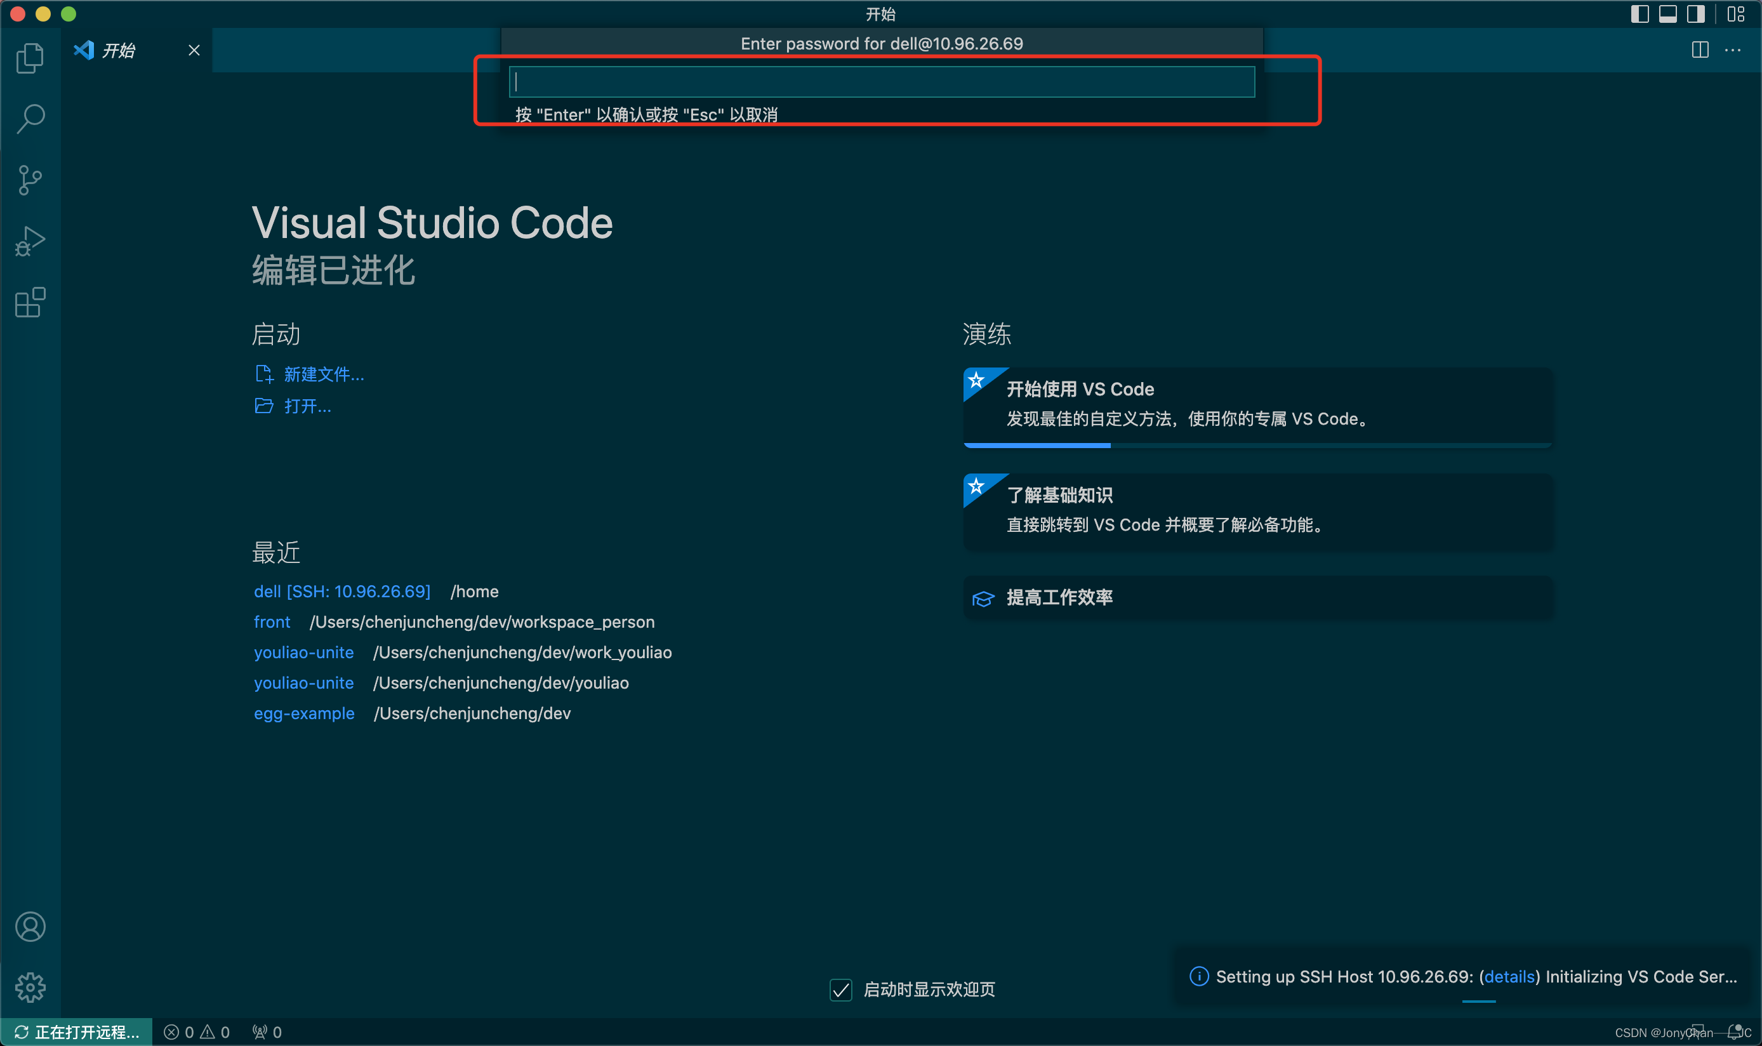Open Run and Debug view
This screenshot has height=1046, width=1762.
tap(30, 241)
